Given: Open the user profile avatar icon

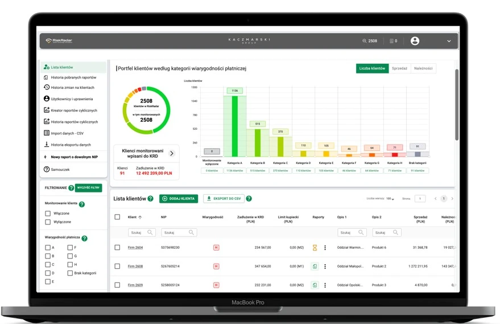Looking at the screenshot, I should point(415,41).
